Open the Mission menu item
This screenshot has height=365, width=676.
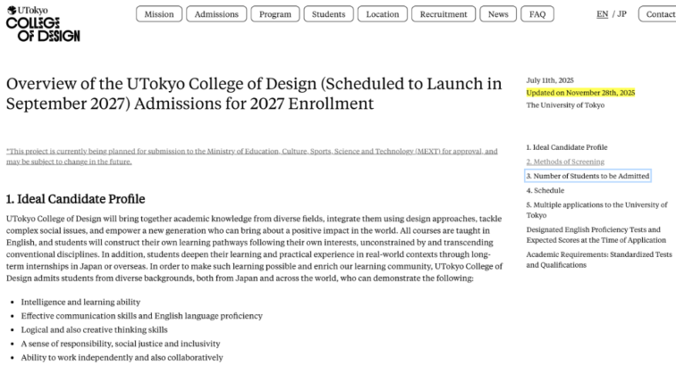point(159,14)
